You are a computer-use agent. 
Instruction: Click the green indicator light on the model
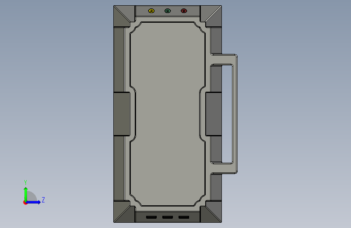pyautogui.click(x=168, y=11)
